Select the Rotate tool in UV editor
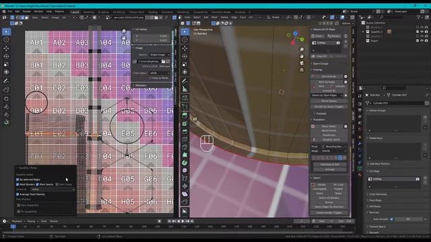 [6, 56]
